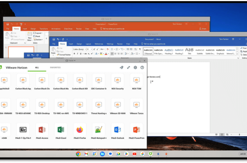Apply the yellow text highlight color
Viewport: 247px width, 163px height.
[101, 54]
